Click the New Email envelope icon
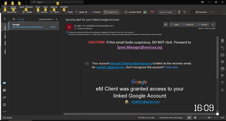Viewport: 226px width, 121px height. click(4, 12)
